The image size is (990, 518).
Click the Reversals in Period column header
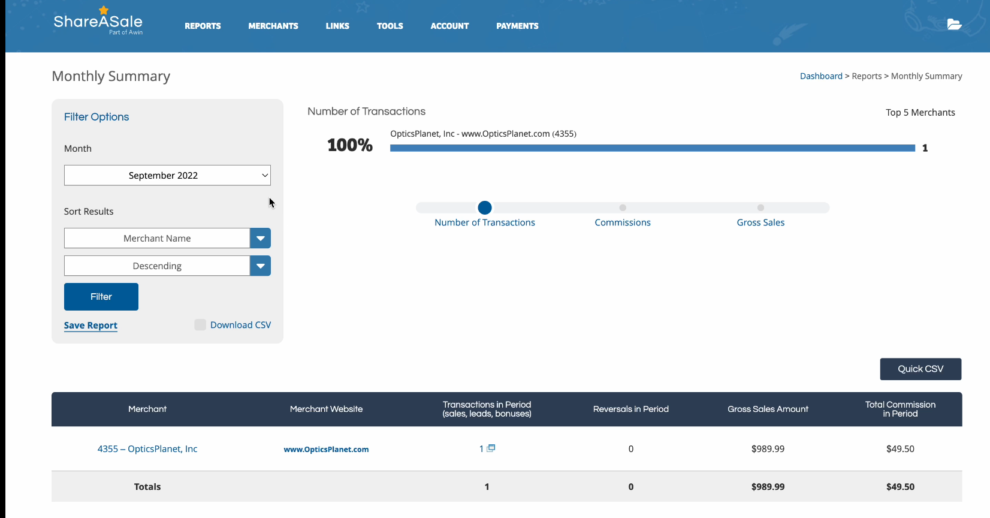(630, 409)
